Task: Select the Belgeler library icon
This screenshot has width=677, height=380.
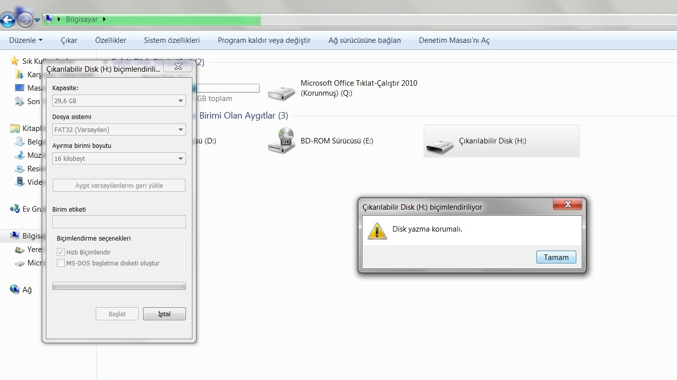Action: 19,142
